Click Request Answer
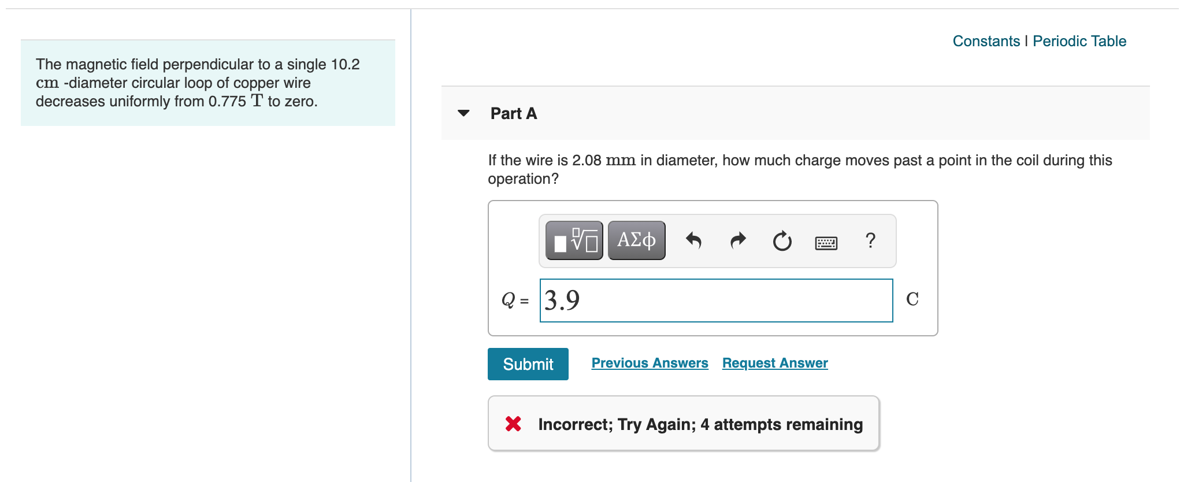Screen dimensions: 1180x482 pos(775,363)
